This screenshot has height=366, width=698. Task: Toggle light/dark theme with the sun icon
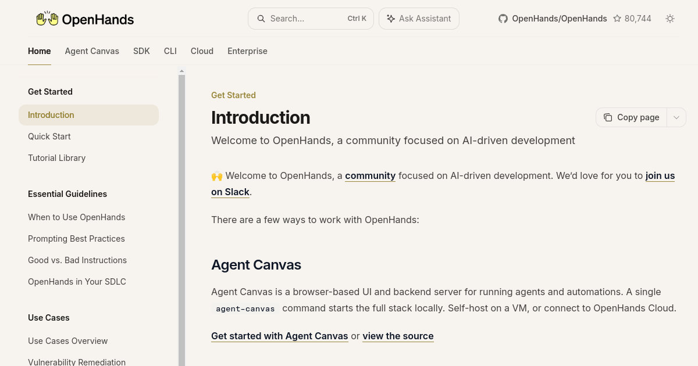click(670, 19)
